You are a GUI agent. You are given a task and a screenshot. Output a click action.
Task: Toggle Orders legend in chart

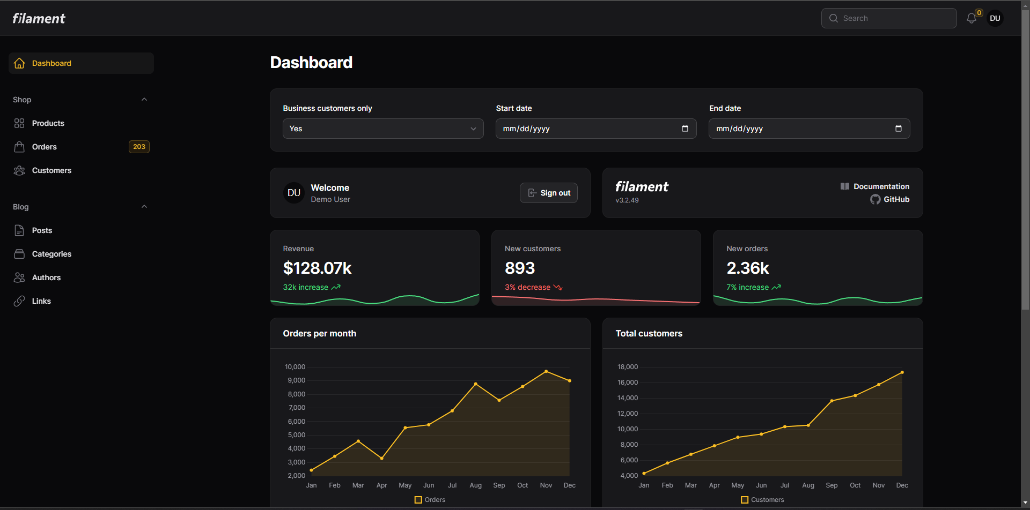[x=430, y=500]
